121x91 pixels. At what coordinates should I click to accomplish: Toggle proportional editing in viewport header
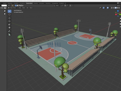[70, 6]
